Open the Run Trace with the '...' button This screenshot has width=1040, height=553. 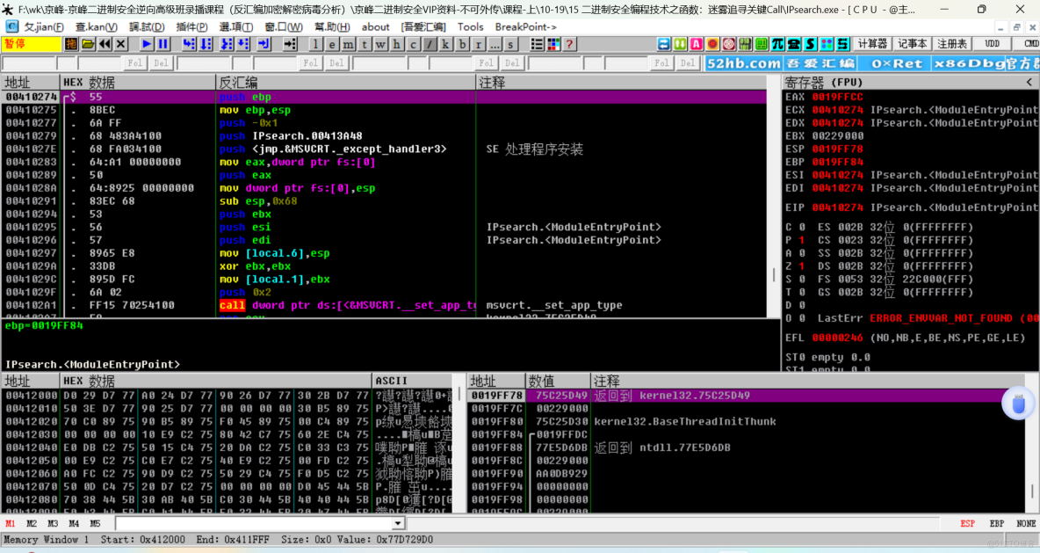tap(495, 45)
